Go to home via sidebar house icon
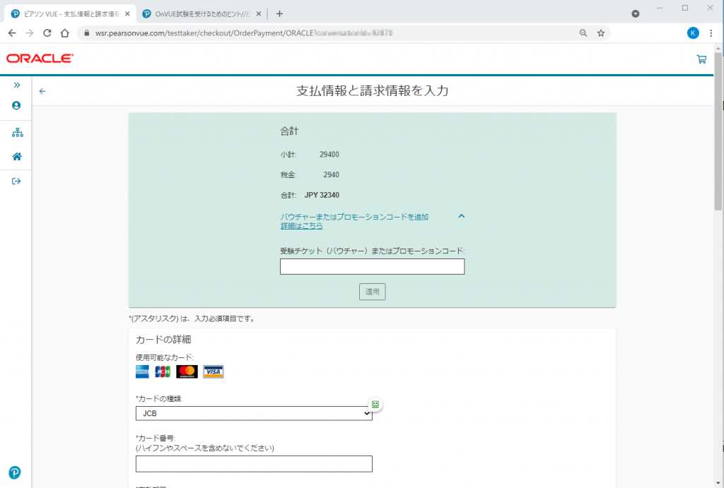 pyautogui.click(x=16, y=157)
